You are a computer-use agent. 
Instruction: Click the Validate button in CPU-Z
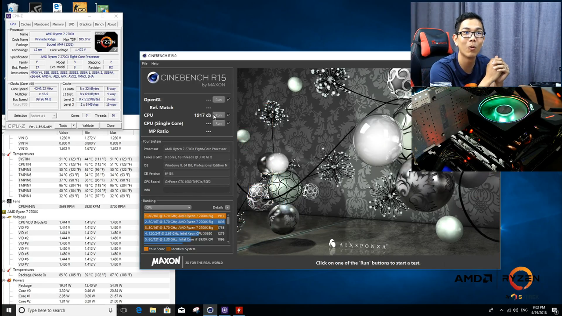pyautogui.click(x=88, y=126)
